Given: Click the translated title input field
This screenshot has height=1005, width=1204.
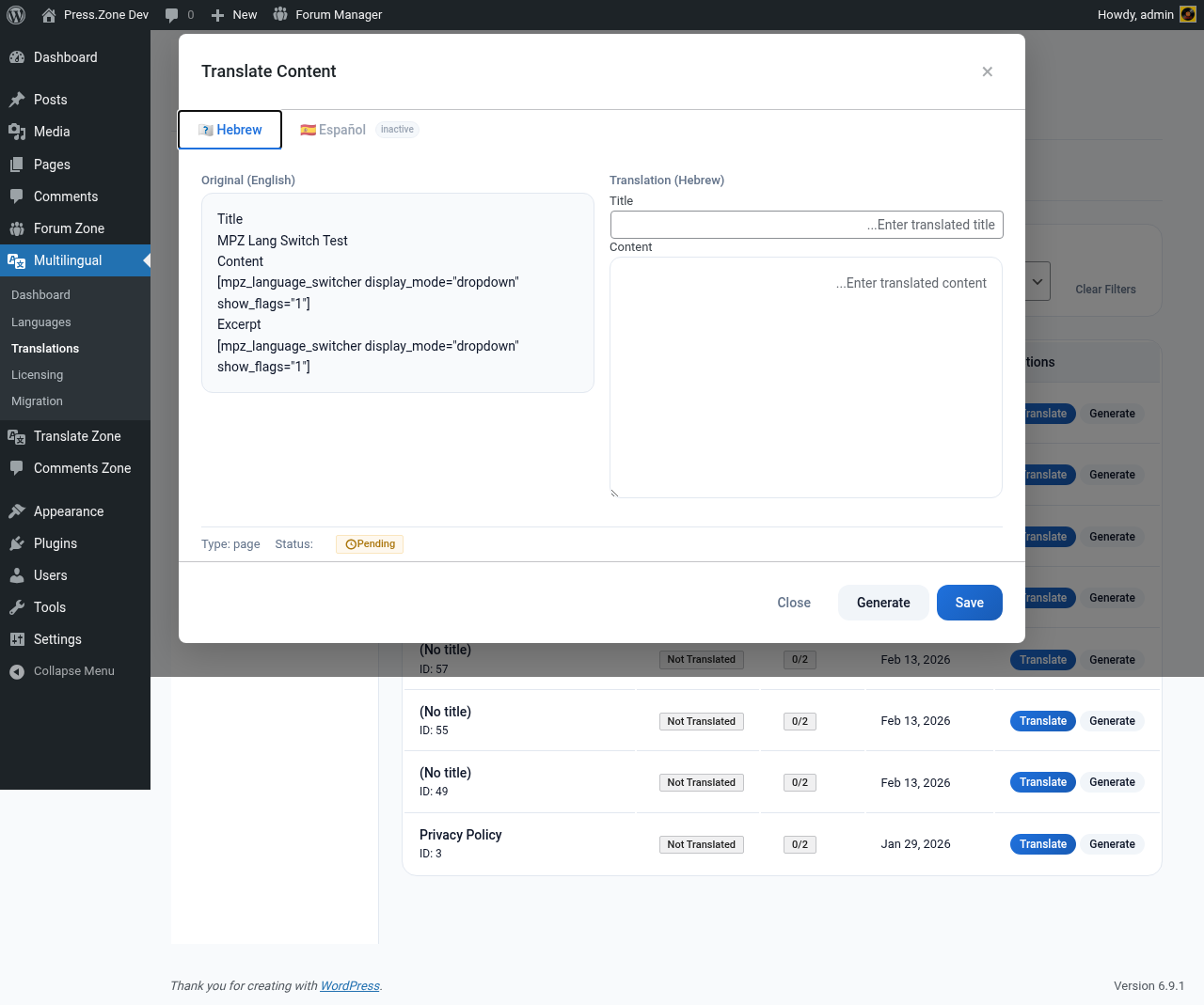Looking at the screenshot, I should point(807,225).
